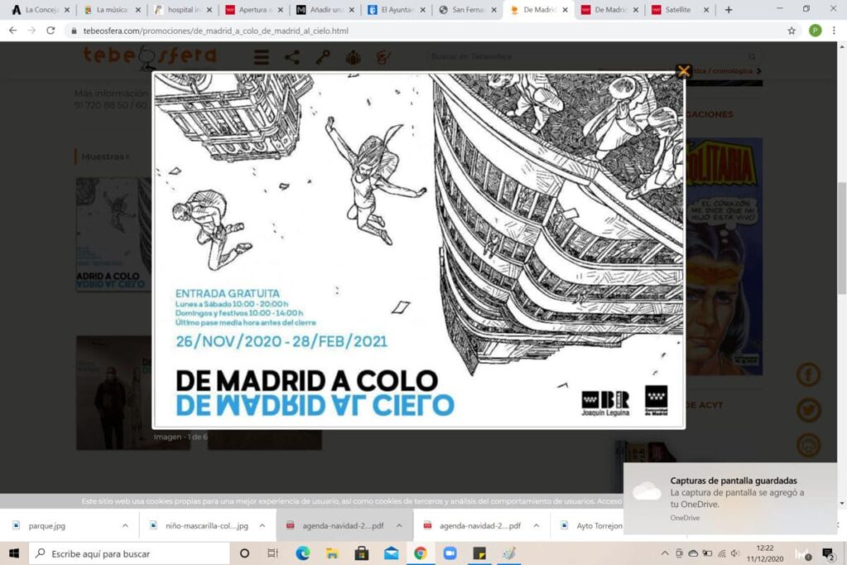Open the Mail app from the taskbar
Viewport: 847px width, 565px height.
pos(391,553)
